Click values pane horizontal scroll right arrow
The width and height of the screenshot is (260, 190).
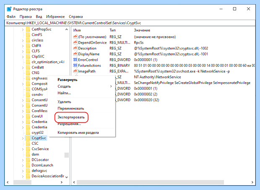click(252, 182)
